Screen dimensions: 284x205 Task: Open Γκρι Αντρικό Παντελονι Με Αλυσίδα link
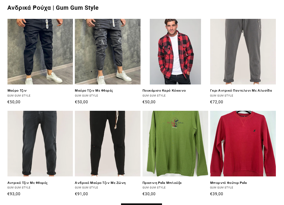241,90
